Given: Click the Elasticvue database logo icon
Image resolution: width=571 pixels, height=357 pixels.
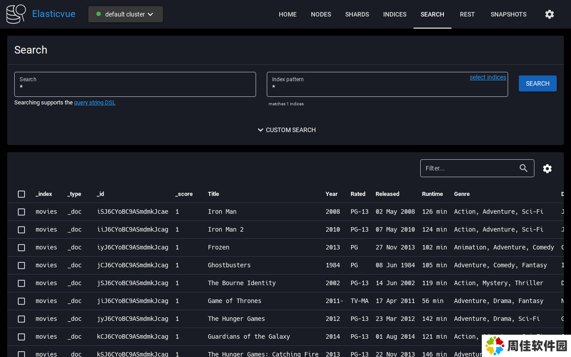Looking at the screenshot, I should point(16,14).
